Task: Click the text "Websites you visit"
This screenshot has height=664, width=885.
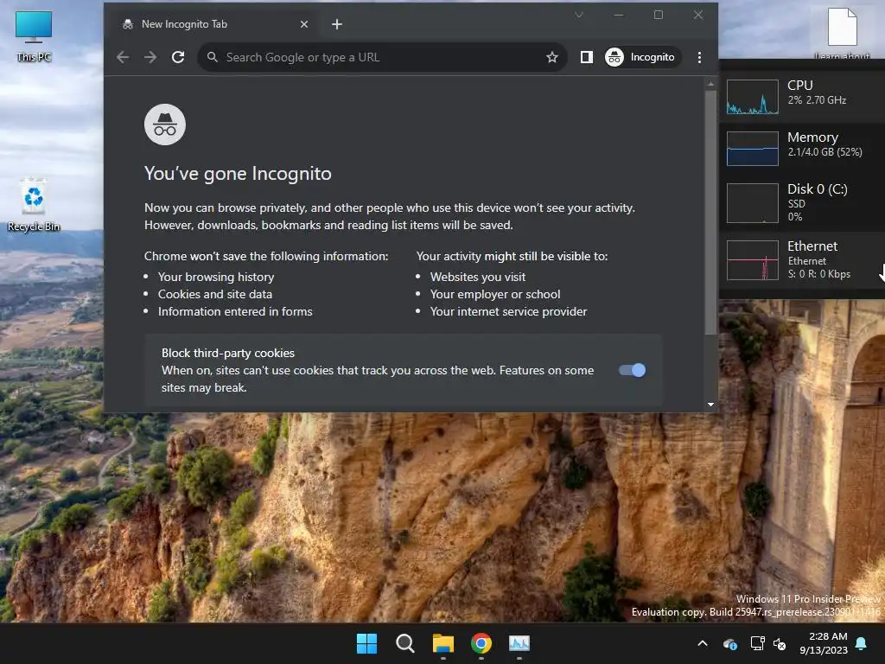Action: (478, 277)
